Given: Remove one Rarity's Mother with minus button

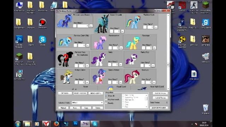Looking at the screenshot, I should point(110,82).
